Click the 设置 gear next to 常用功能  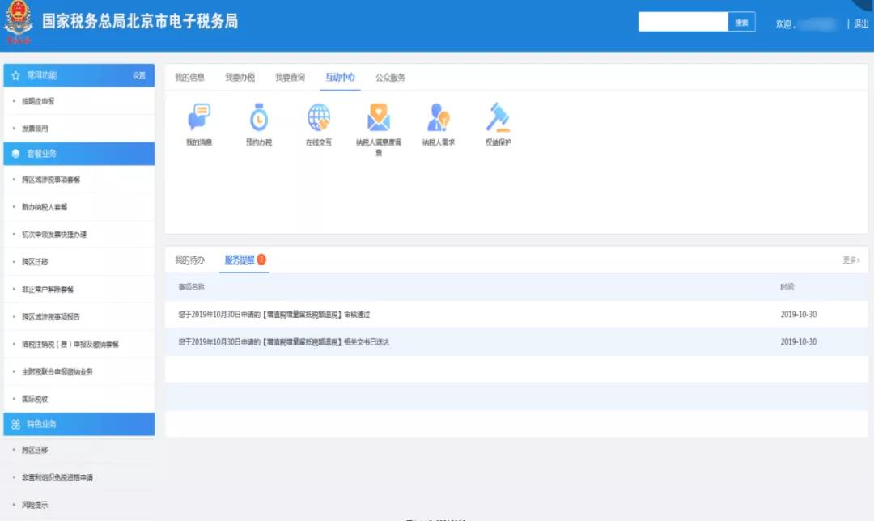[139, 74]
